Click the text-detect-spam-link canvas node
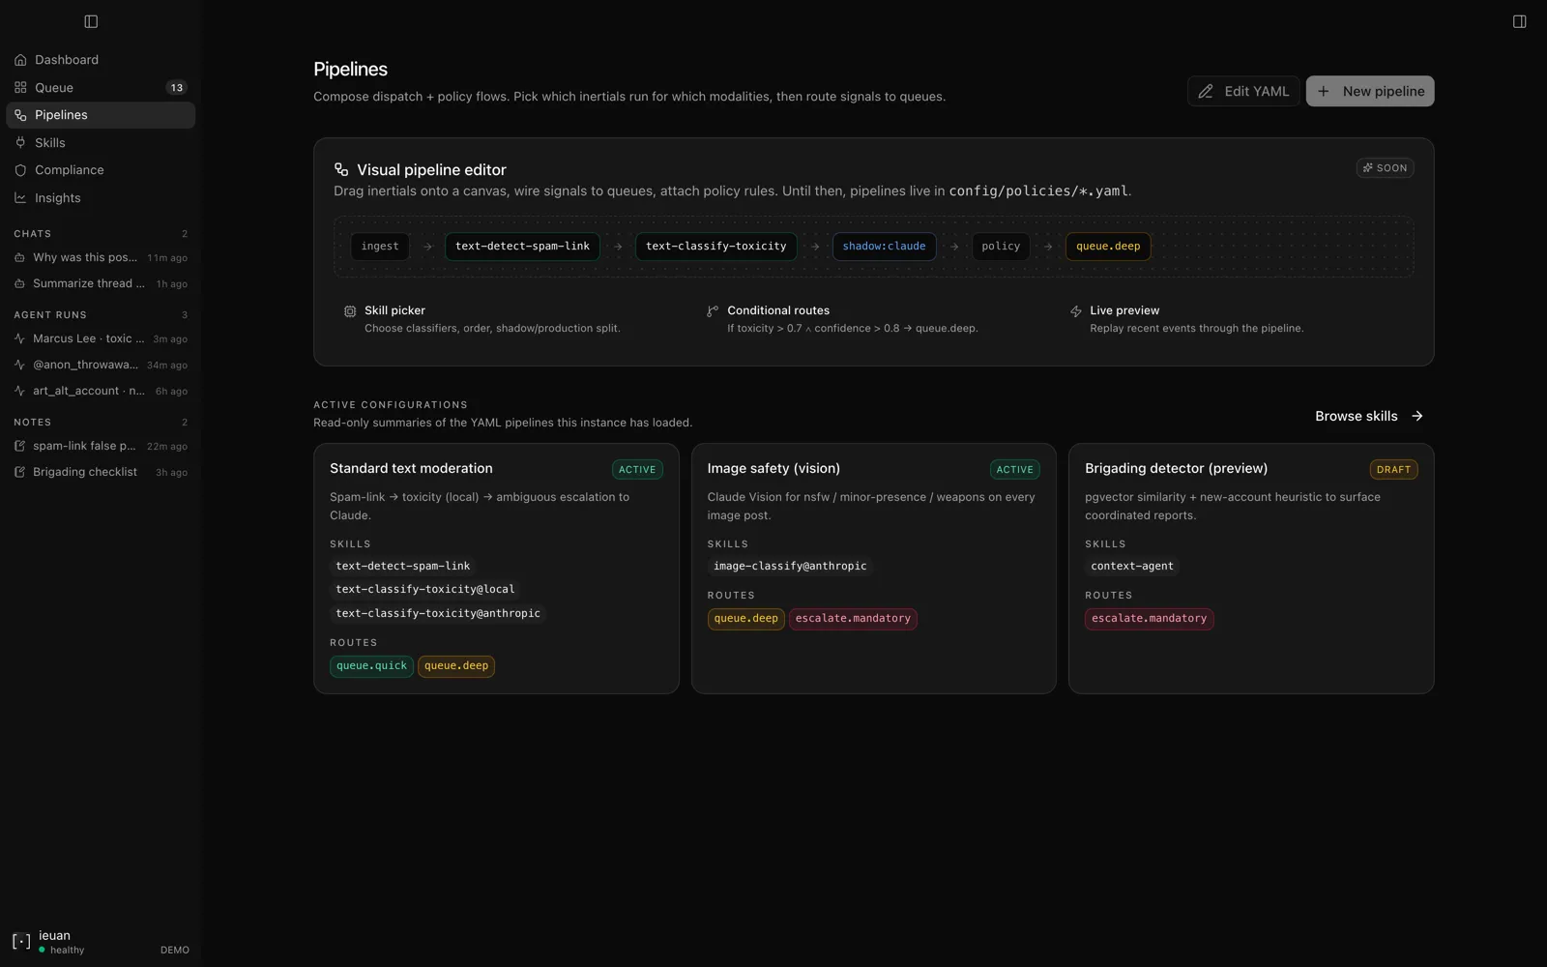This screenshot has width=1547, height=967. click(522, 247)
